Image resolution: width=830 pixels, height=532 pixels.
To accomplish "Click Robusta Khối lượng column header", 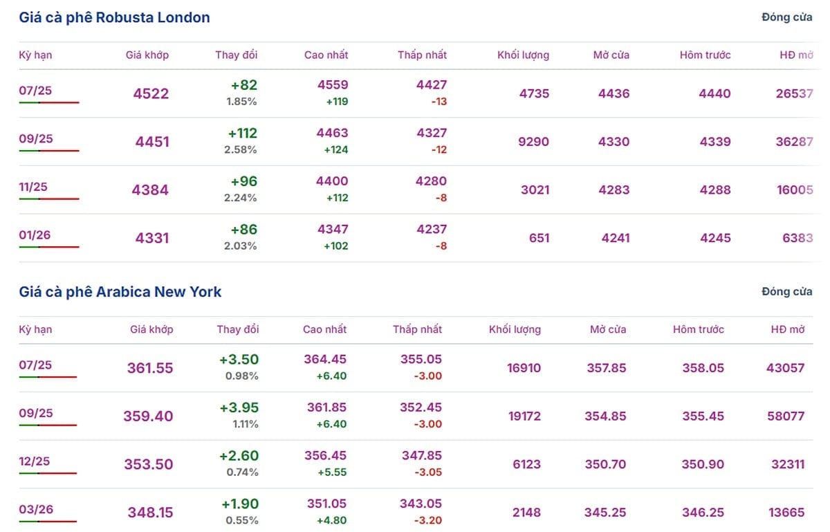I will point(523,55).
